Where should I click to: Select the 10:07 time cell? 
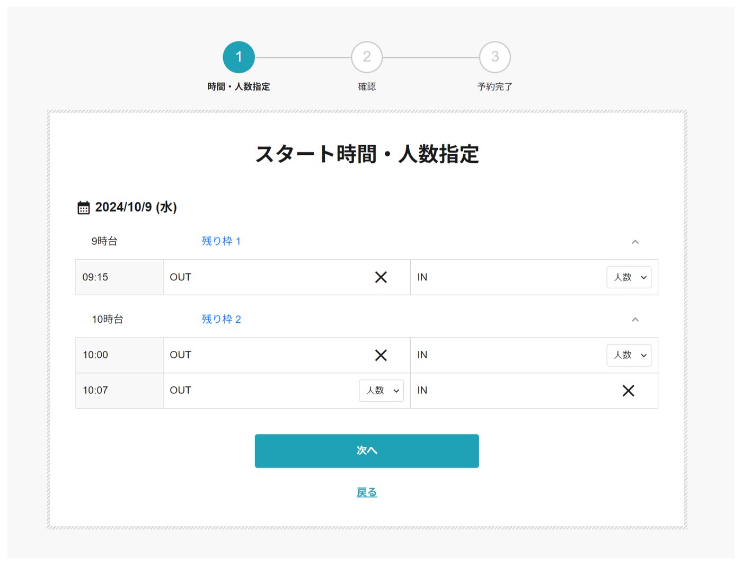point(120,391)
